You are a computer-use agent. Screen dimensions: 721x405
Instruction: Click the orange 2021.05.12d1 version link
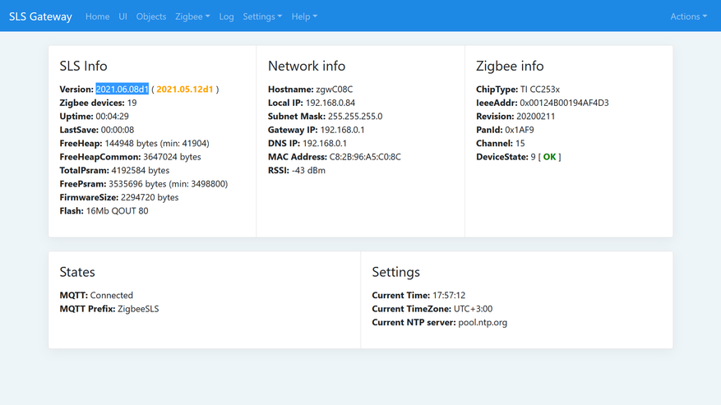[184, 90]
